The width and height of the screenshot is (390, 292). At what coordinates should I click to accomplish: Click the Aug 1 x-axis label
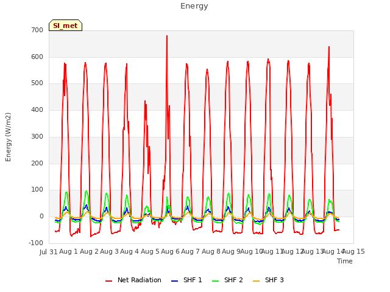[68, 251]
